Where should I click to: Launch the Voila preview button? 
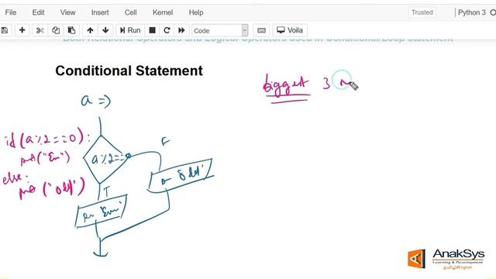click(290, 30)
